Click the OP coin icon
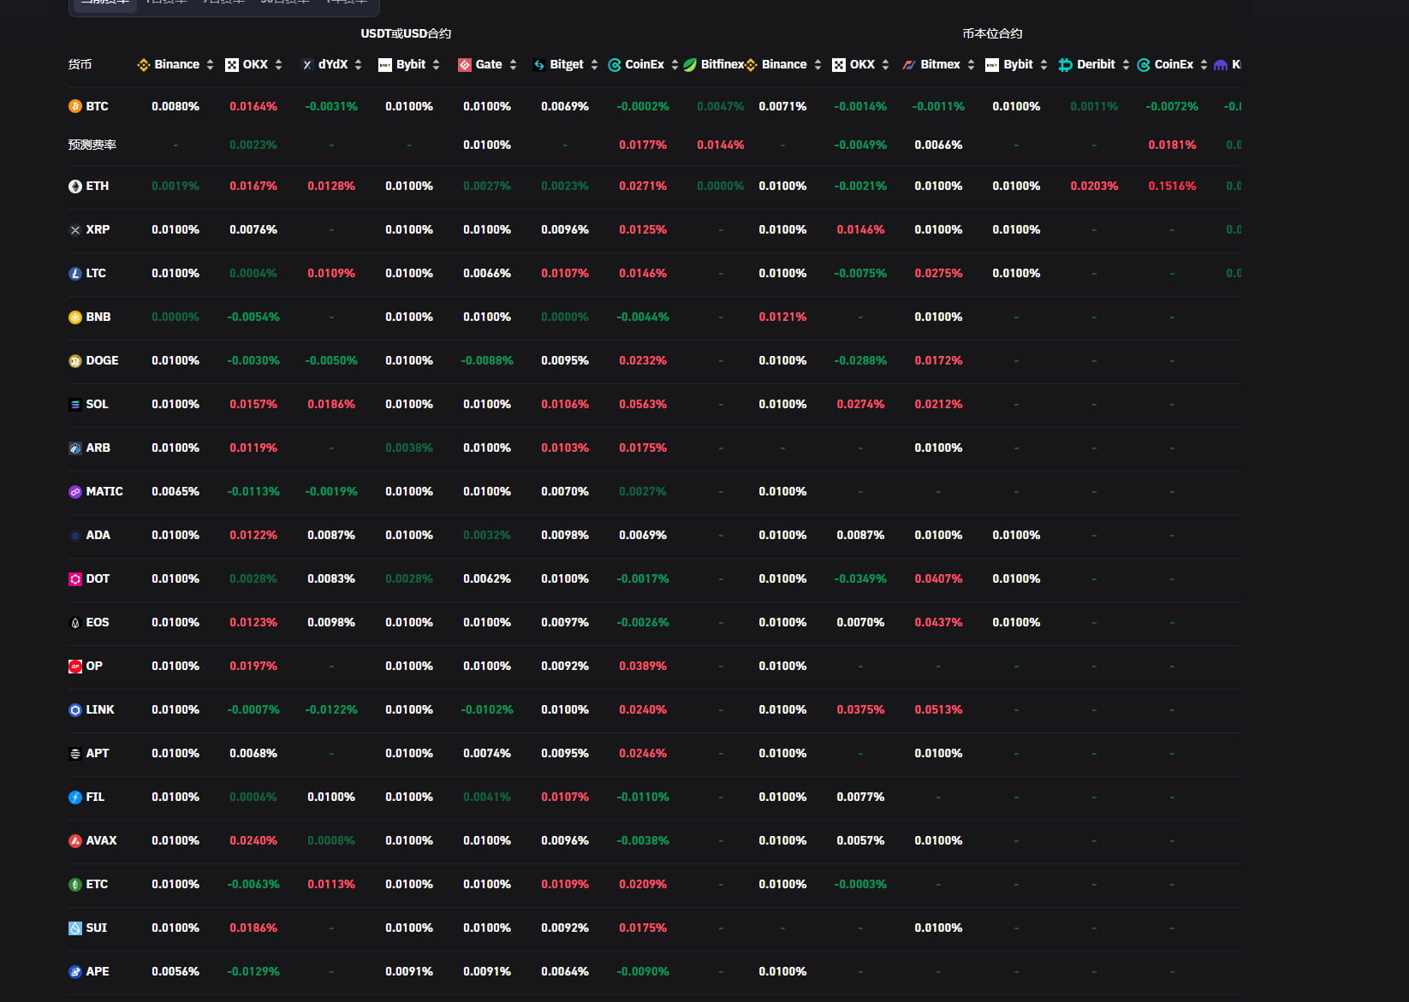 [x=75, y=666]
